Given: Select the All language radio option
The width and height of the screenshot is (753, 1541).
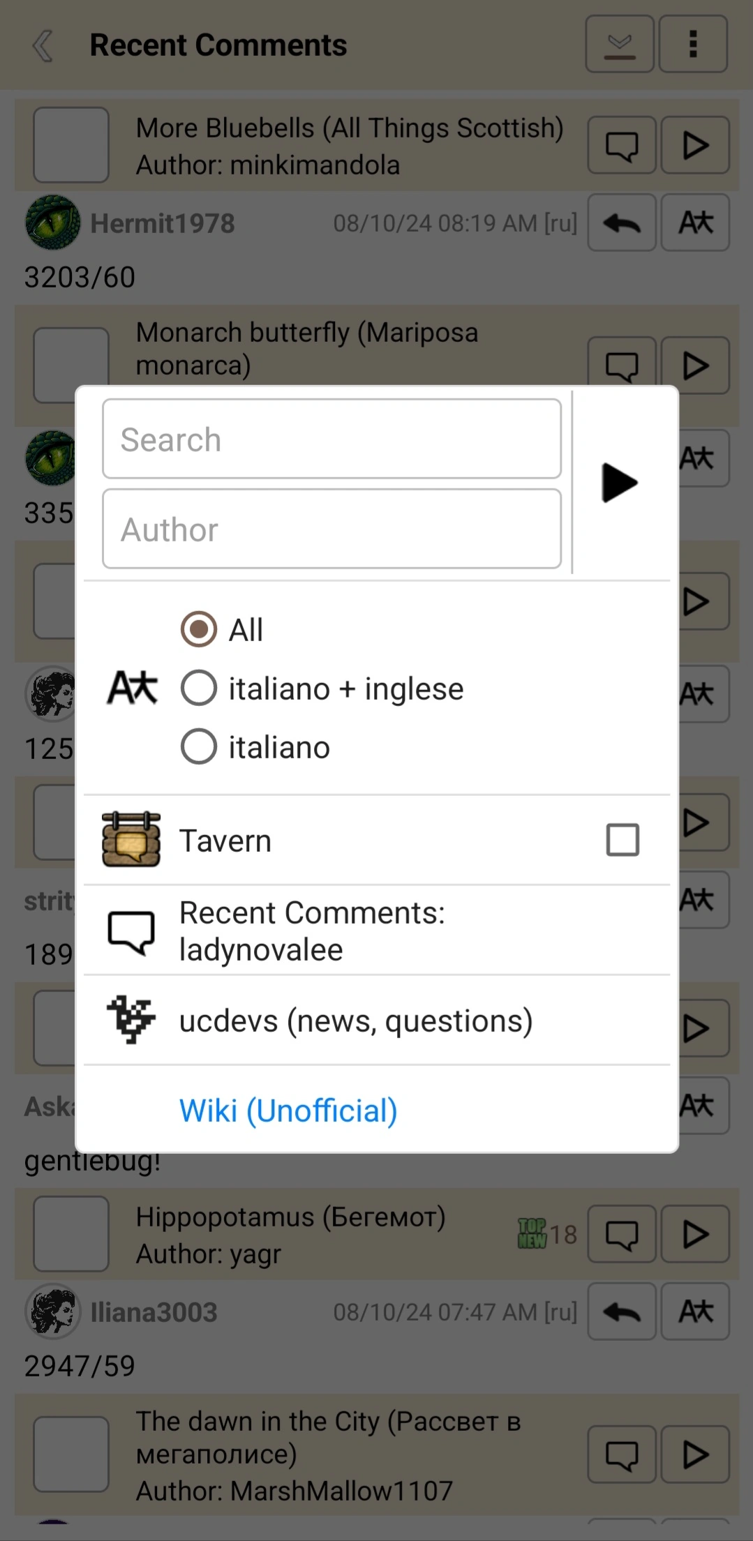Looking at the screenshot, I should pyautogui.click(x=199, y=629).
